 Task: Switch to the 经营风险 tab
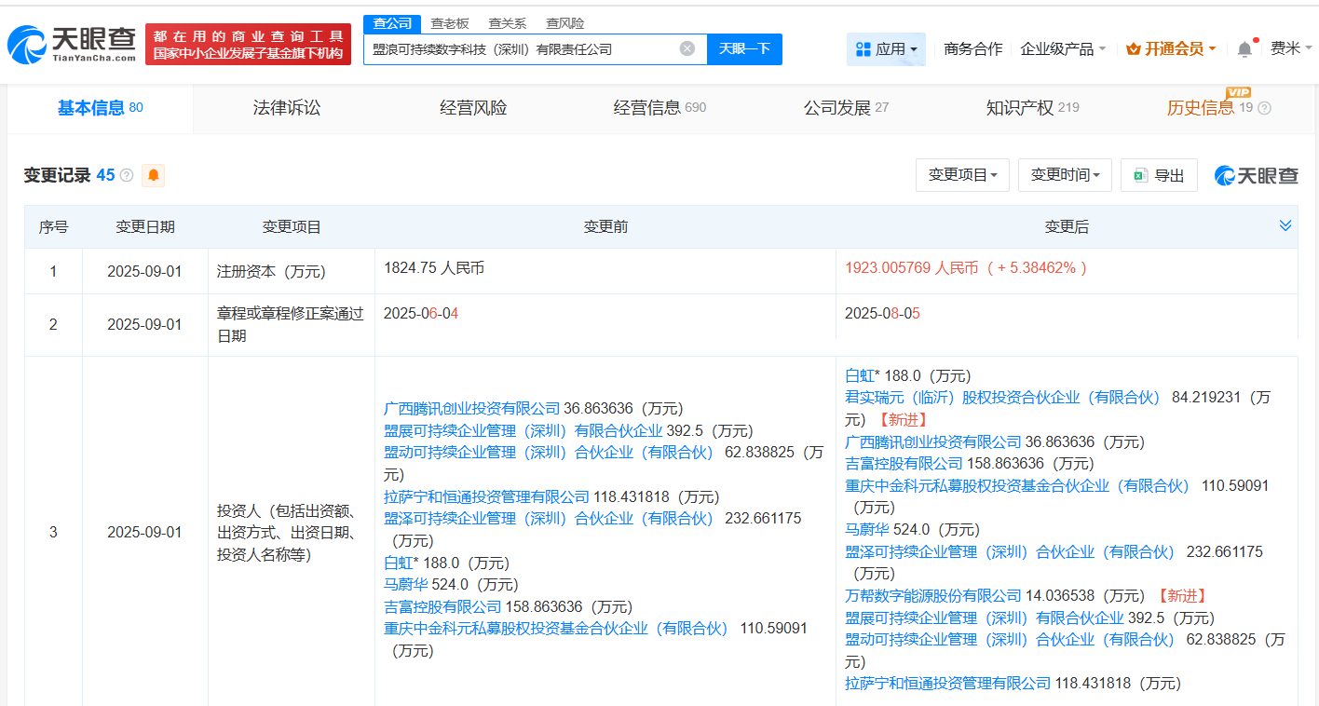tap(473, 108)
